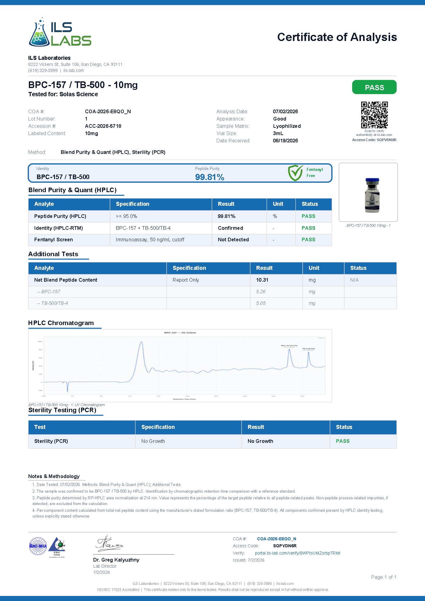This screenshot has width=425, height=601.
Task: Click the green PASS badge at top
Action: (374, 87)
